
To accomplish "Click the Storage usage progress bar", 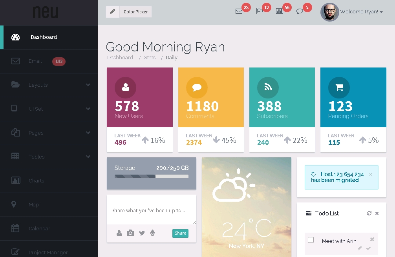I will coord(152,177).
